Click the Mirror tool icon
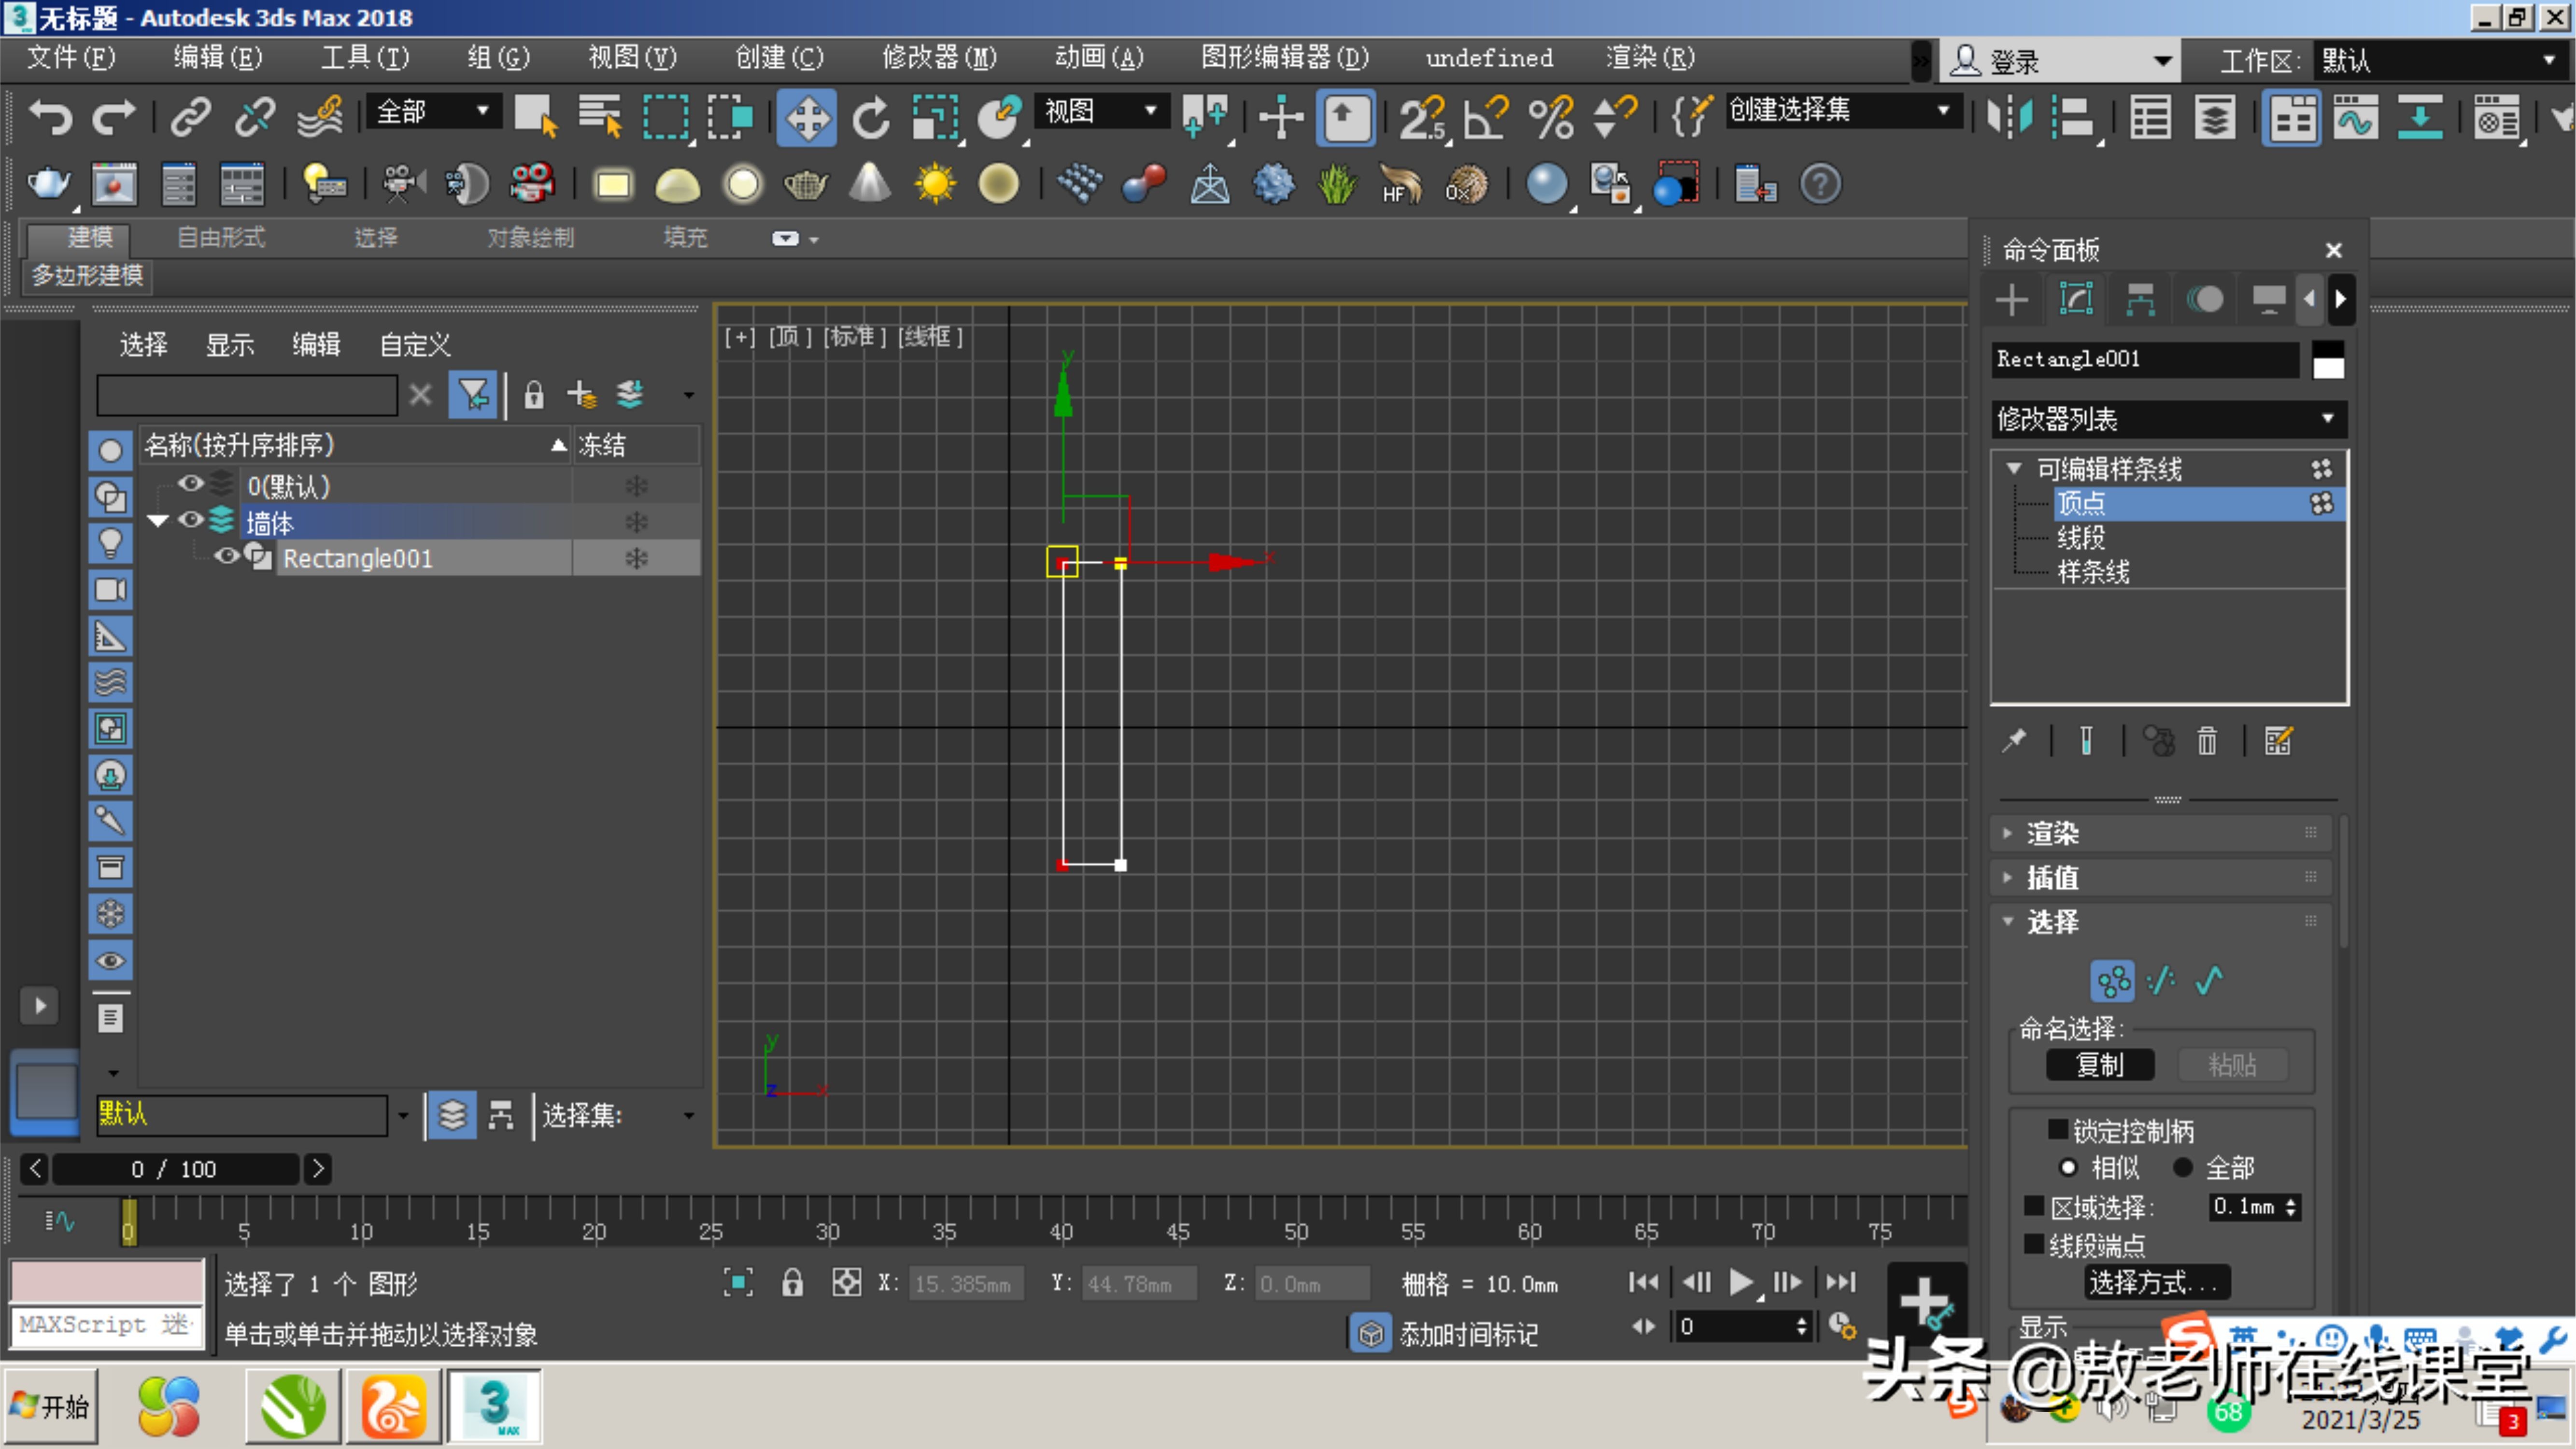Screen dimensions: 2576x1449 pyautogui.click(x=2011, y=117)
